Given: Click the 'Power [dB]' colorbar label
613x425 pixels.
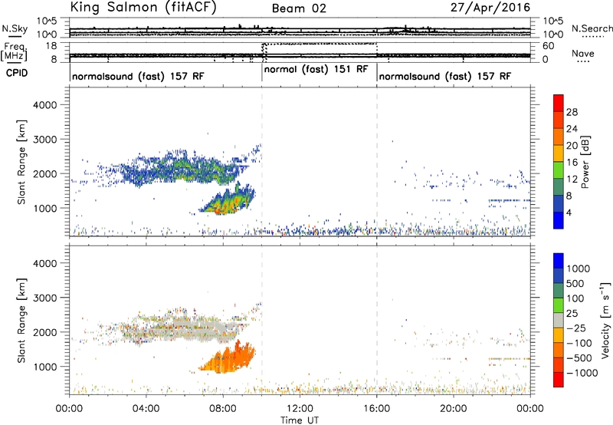Looking at the screenshot, I should (585, 162).
